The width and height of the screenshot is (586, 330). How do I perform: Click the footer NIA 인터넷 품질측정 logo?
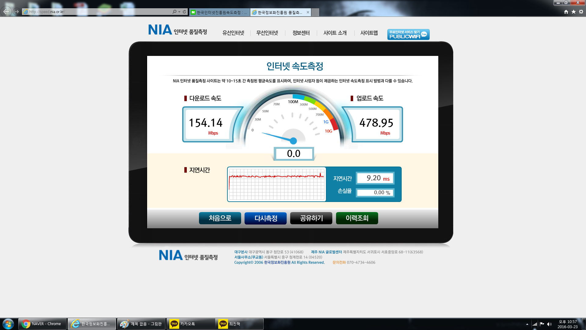tap(188, 255)
